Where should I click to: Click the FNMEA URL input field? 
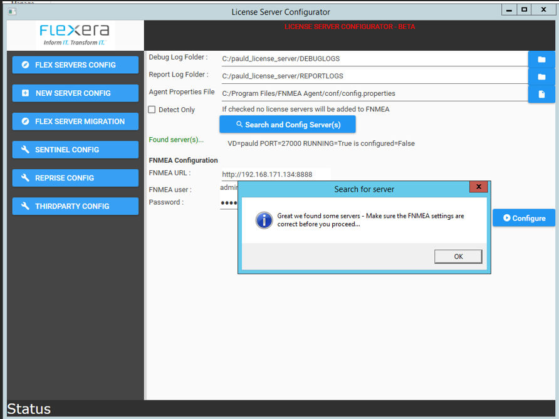[x=276, y=174]
